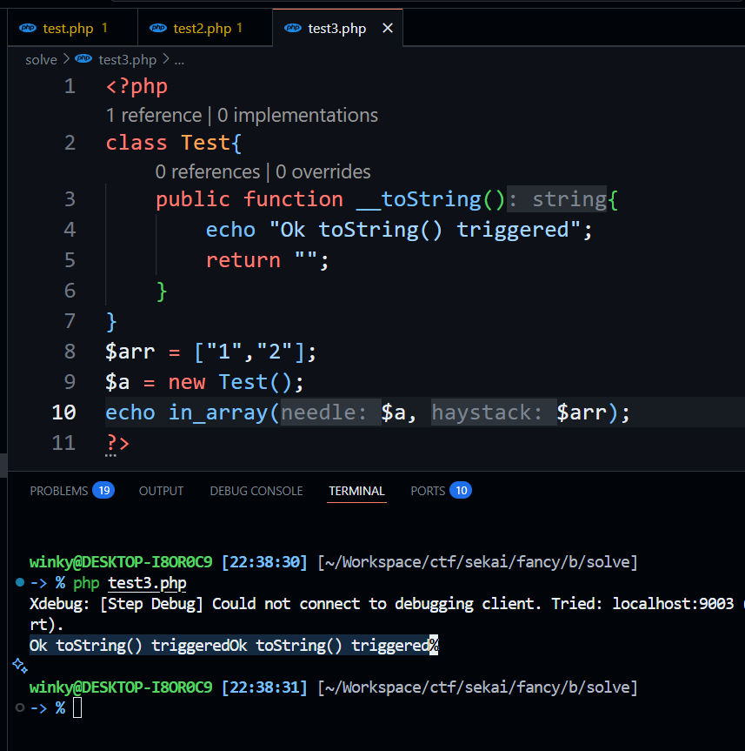Viewport: 745px width, 751px height.
Task: Click the PHP icon on test.php tab
Action: (x=29, y=28)
